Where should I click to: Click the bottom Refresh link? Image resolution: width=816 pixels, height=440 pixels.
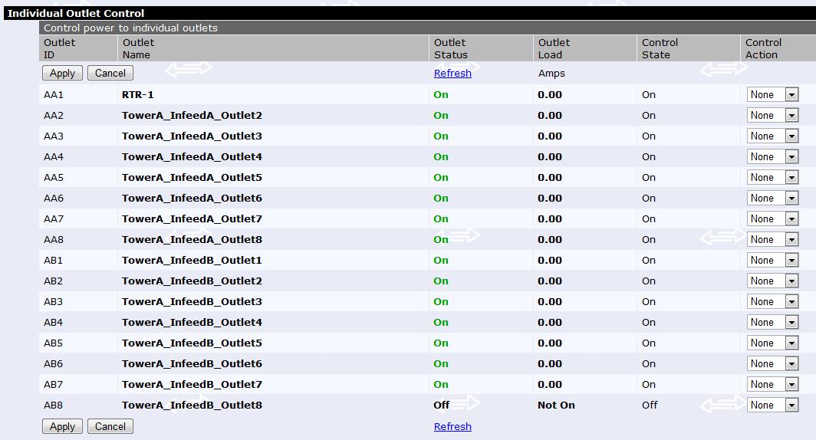point(452,427)
